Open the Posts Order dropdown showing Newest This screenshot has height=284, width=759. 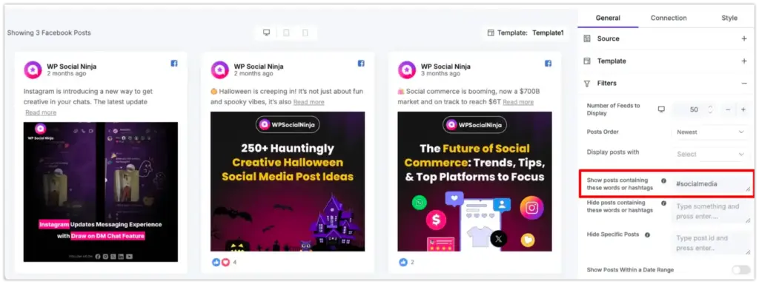711,132
